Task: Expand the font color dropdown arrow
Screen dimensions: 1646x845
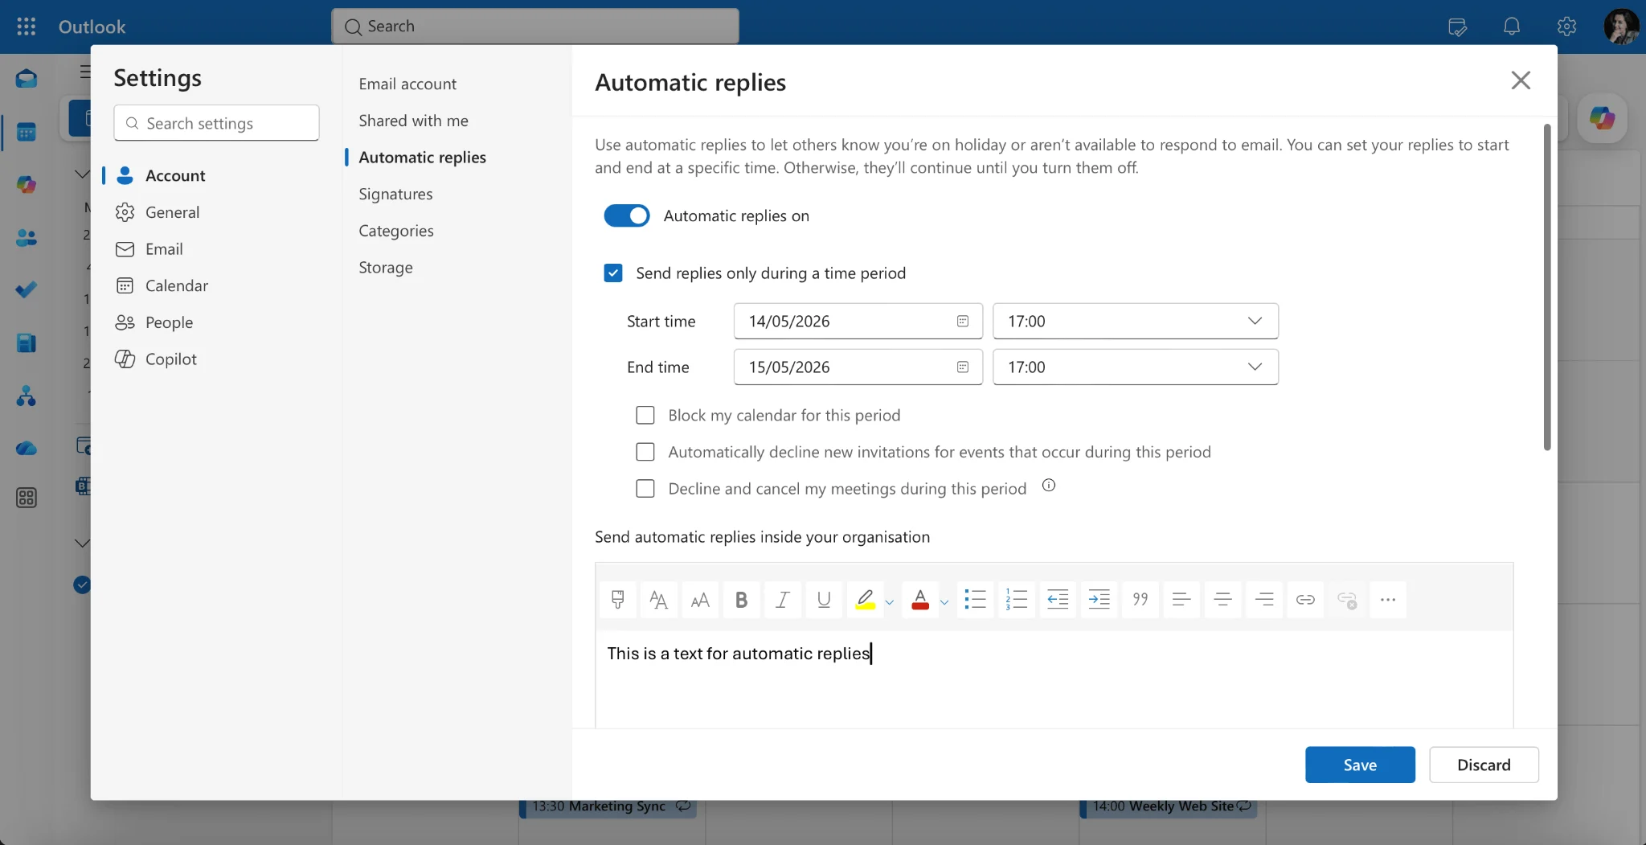Action: pyautogui.click(x=944, y=602)
